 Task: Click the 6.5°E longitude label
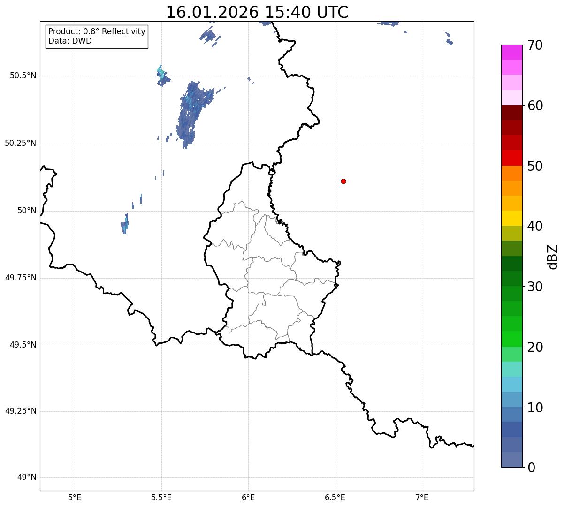[x=335, y=497]
